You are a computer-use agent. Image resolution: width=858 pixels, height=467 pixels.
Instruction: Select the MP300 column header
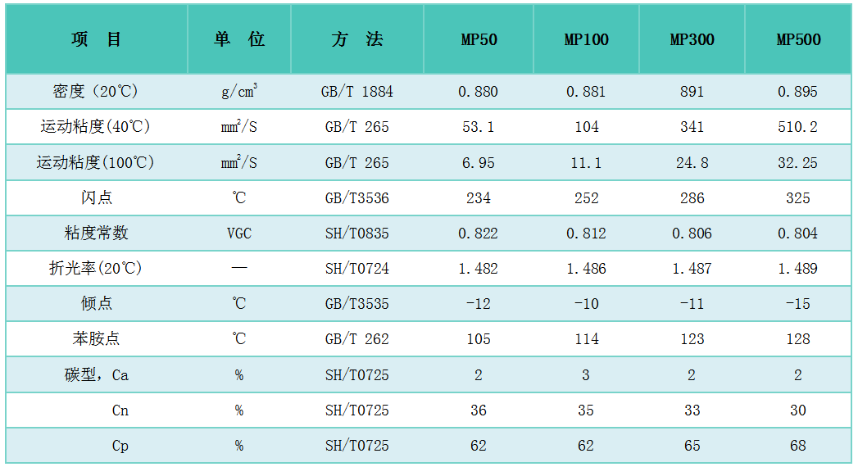point(692,40)
